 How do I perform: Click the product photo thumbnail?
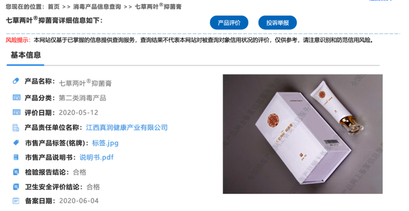click(303, 134)
